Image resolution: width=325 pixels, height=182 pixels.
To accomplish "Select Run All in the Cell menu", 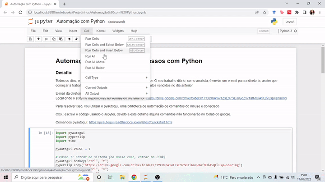I will [x=115, y=56].
